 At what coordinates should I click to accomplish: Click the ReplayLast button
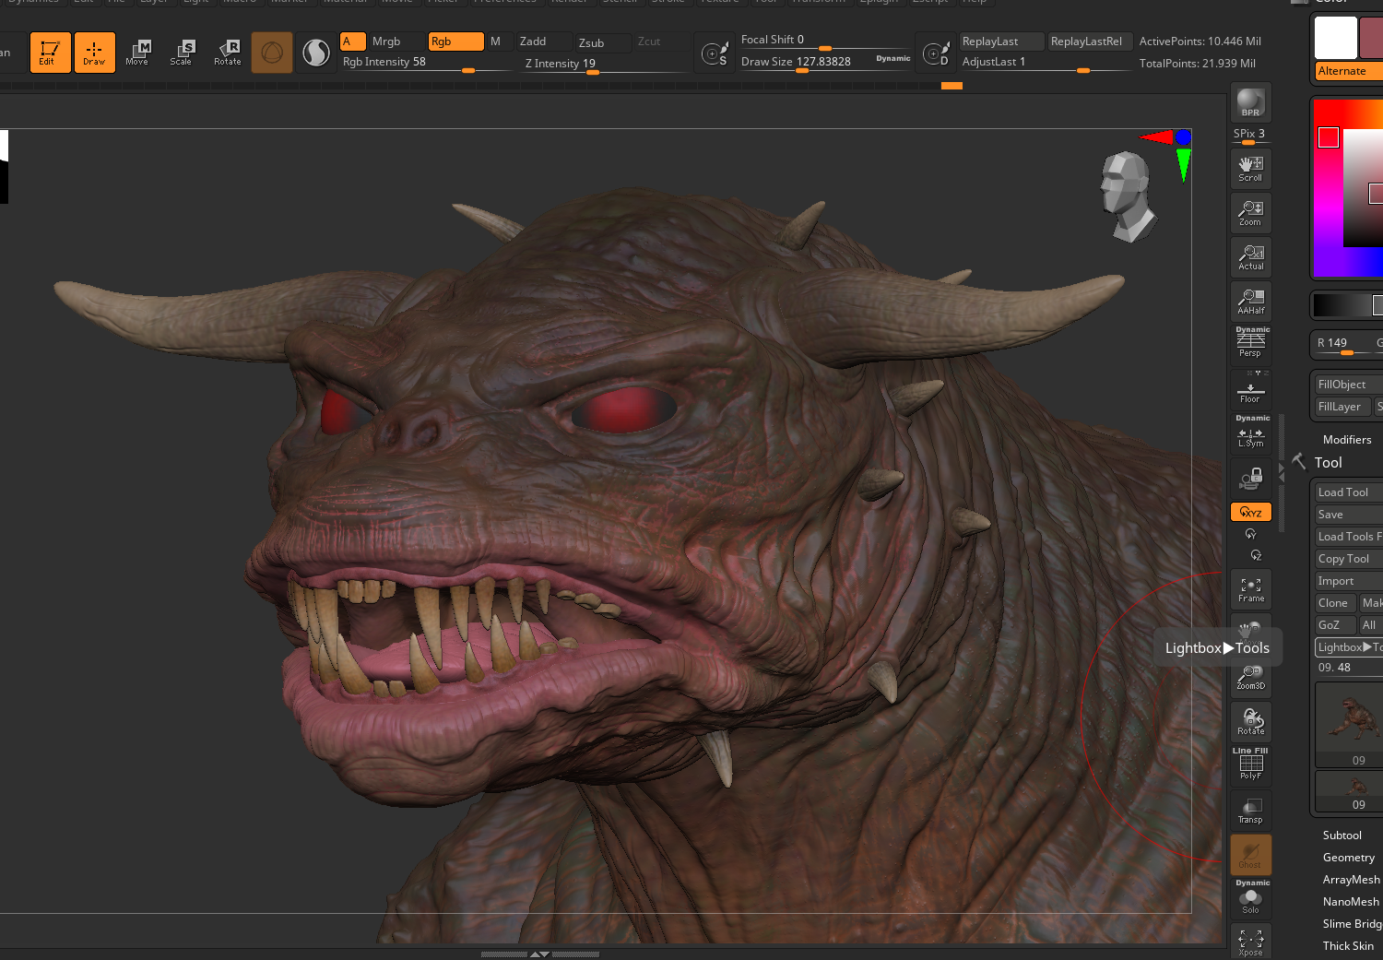[x=1001, y=41]
